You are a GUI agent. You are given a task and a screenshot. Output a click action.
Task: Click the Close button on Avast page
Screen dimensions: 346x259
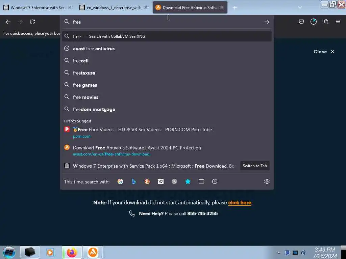324,52
